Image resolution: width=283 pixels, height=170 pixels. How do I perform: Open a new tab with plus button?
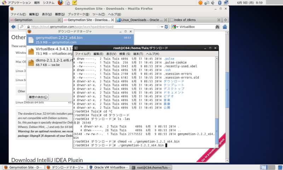(x=225, y=20)
